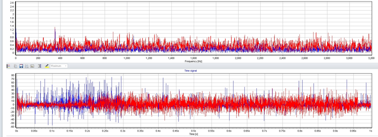Click the 'Time [s]' axis label
Viewport: 378px width, 137px height.
(x=193, y=134)
